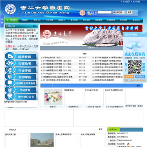The width and height of the screenshot is (147, 147).
Task: Open 2019考研英语大作文押题（四）article
Action: (58, 61)
